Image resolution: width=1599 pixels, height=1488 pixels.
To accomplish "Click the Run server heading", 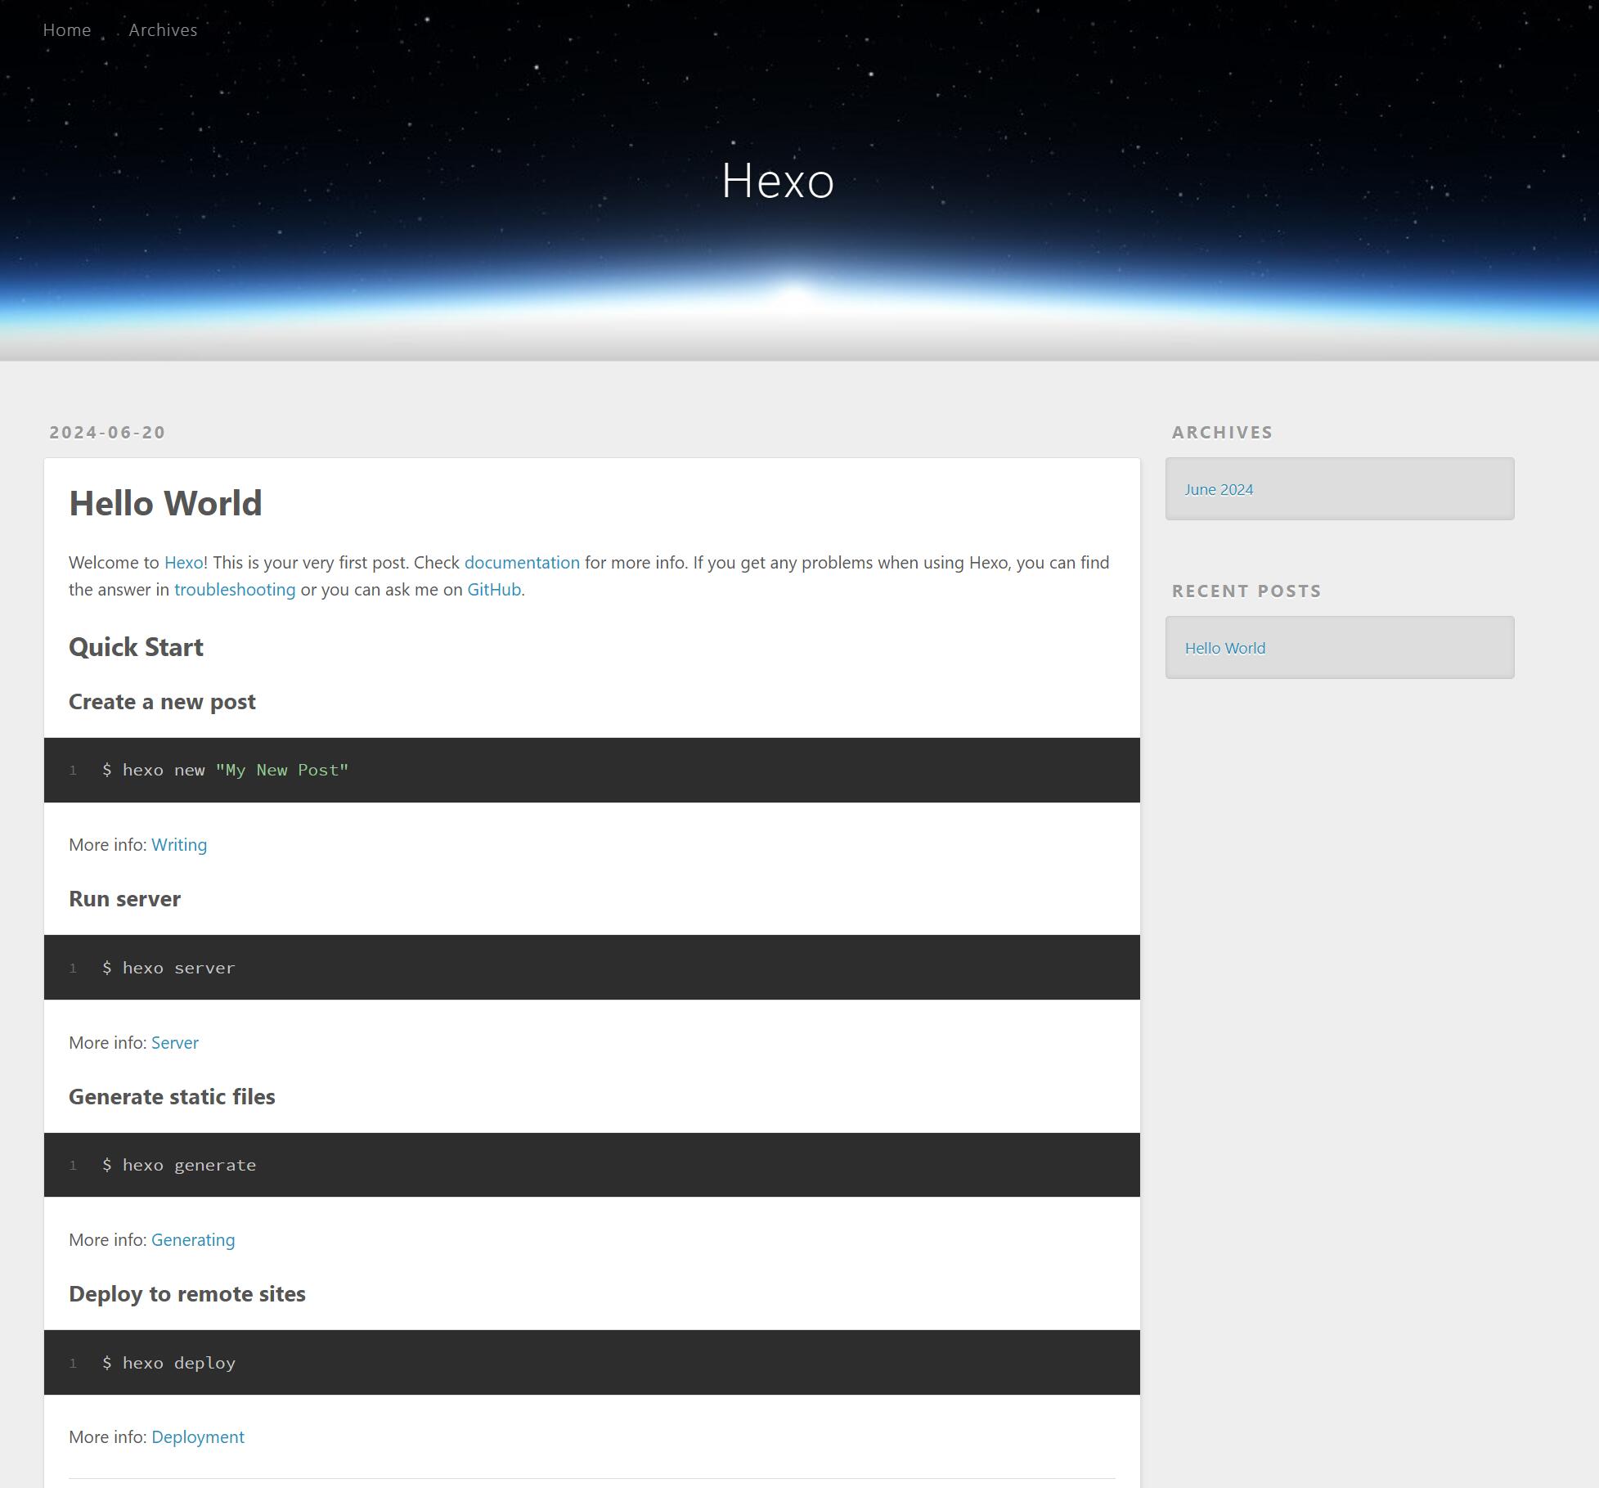I will (x=124, y=899).
